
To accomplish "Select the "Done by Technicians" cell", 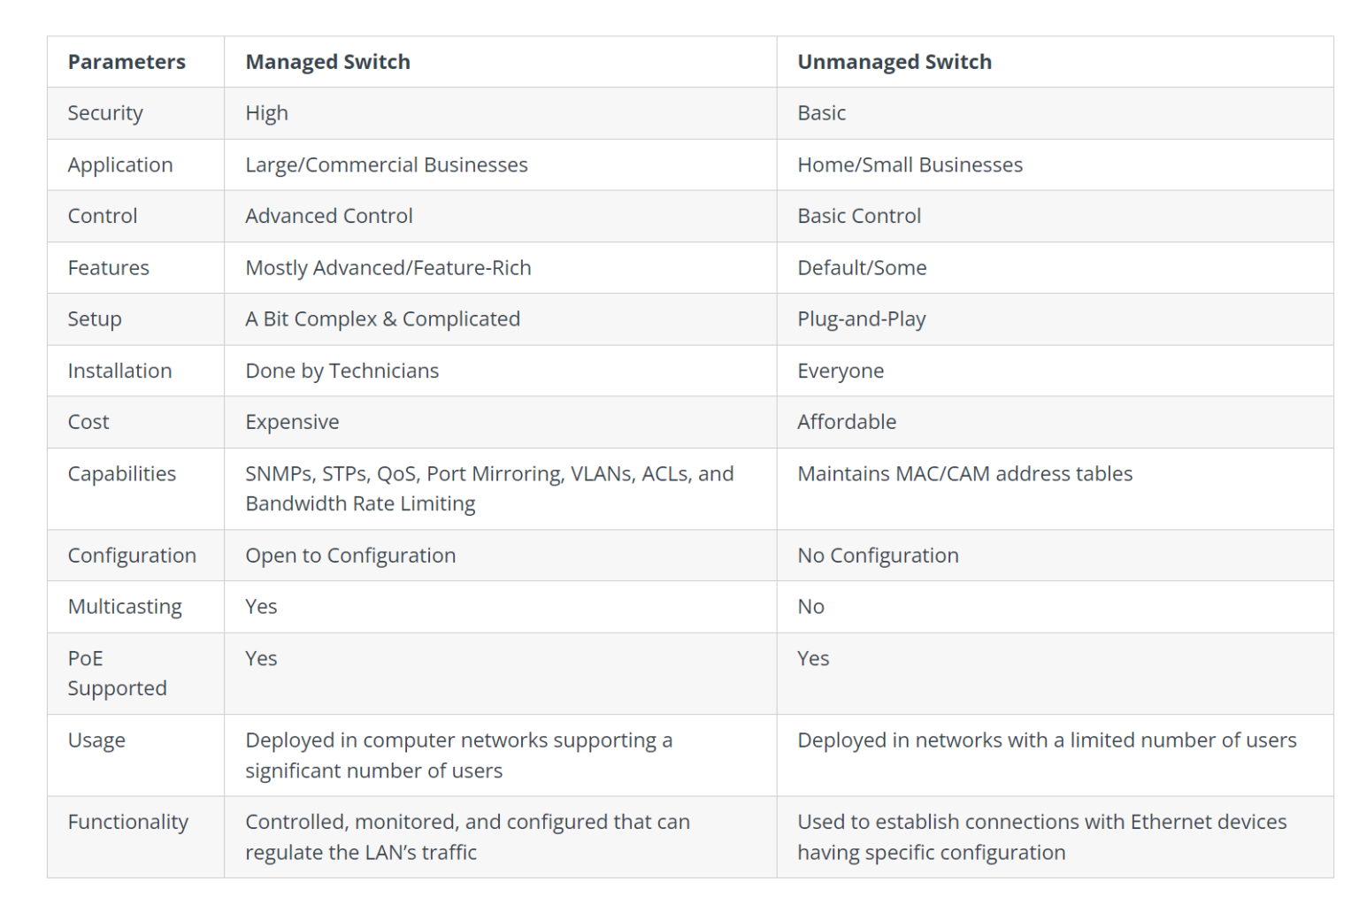I will (342, 371).
